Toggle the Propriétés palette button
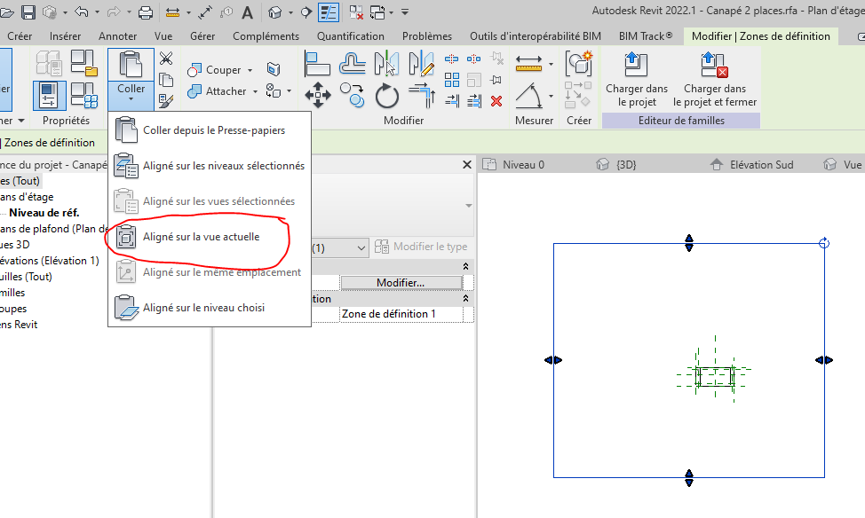This screenshot has height=518, width=865. click(x=50, y=96)
